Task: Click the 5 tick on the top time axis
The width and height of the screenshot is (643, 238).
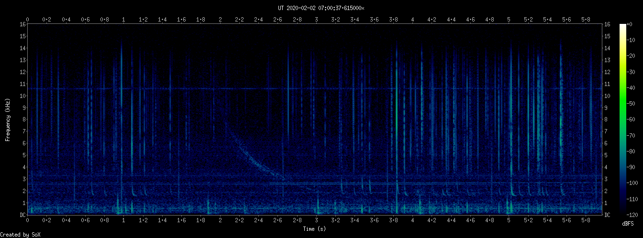Action: (x=509, y=19)
